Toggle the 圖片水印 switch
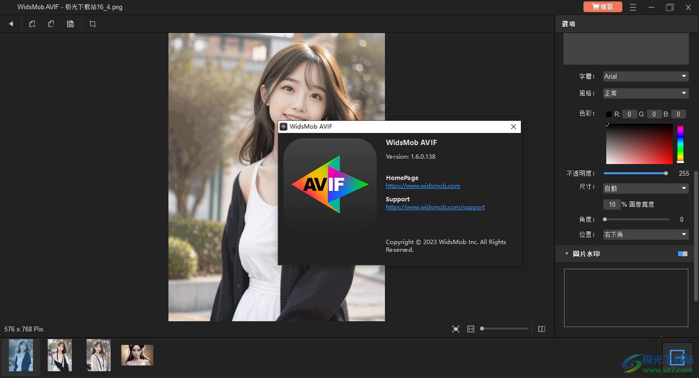The height and width of the screenshot is (378, 699). tap(682, 254)
